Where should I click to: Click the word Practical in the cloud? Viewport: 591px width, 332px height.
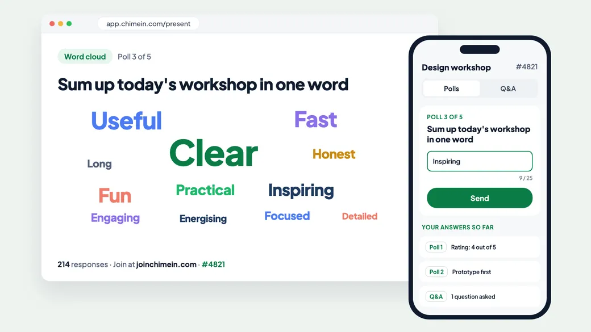pos(205,190)
